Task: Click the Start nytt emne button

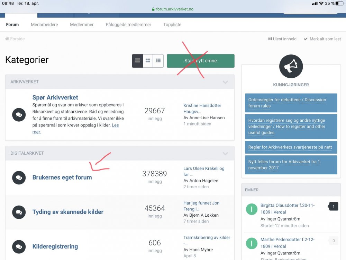Action: [201, 61]
